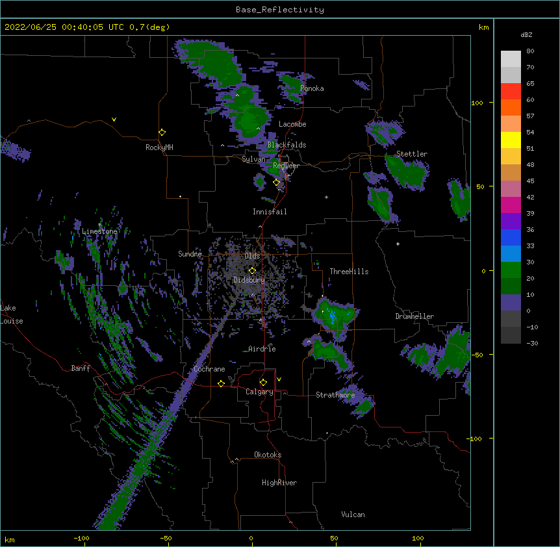Select the pink 42–45 dBZ legend swatch

[511, 188]
